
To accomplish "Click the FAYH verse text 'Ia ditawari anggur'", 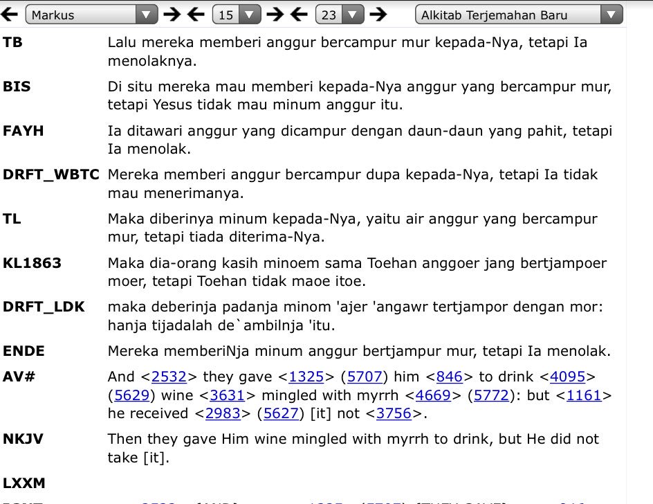I will click(360, 140).
